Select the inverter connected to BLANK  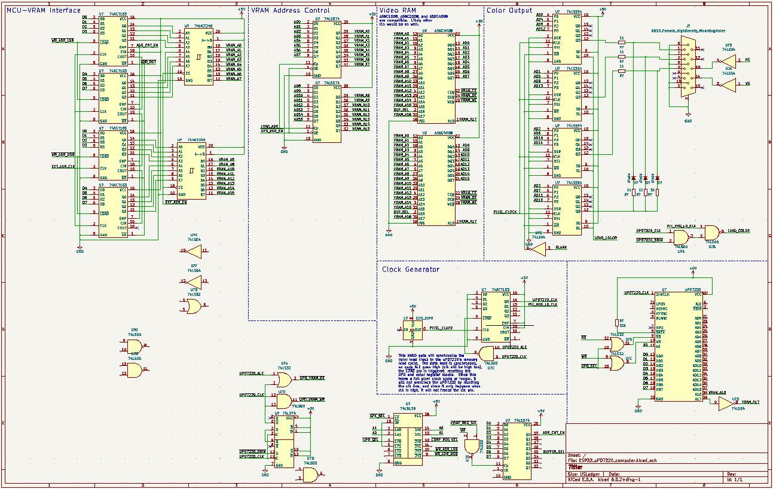537,248
